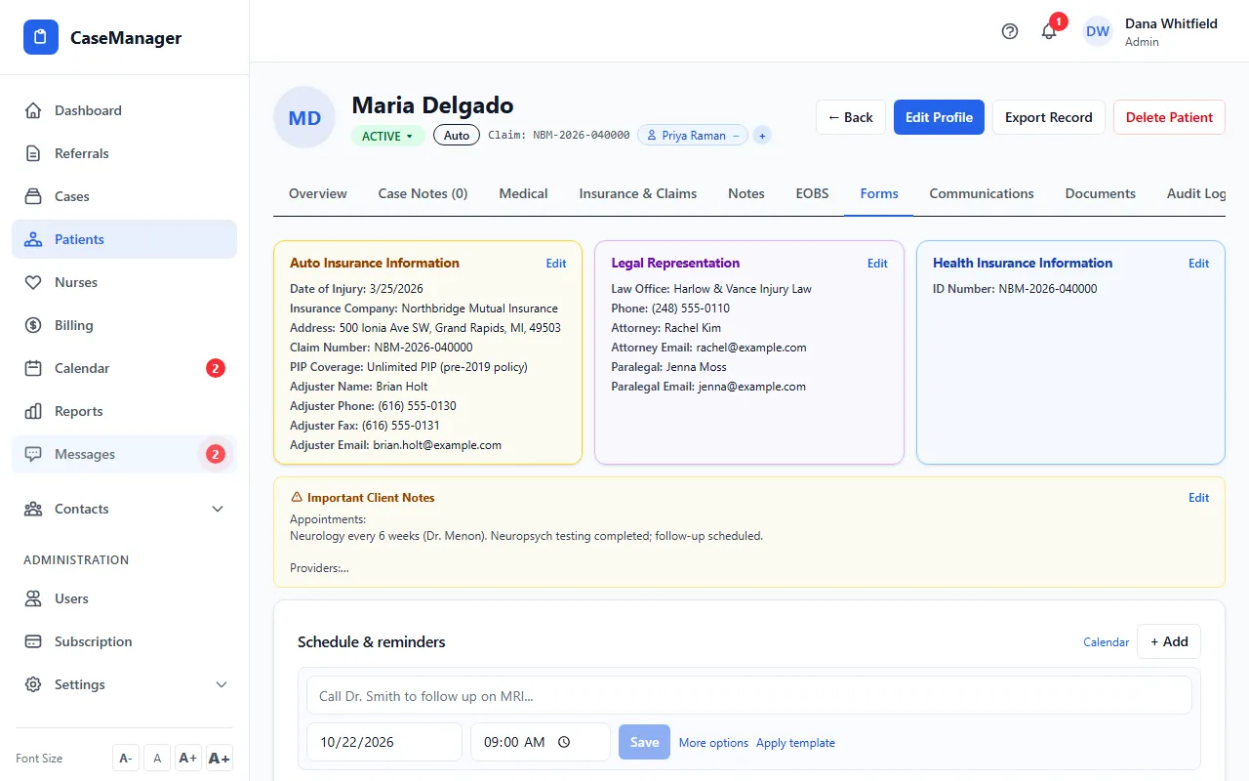The height and width of the screenshot is (781, 1249).
Task: Edit the Auto Insurance Information card
Action: [x=556, y=264]
